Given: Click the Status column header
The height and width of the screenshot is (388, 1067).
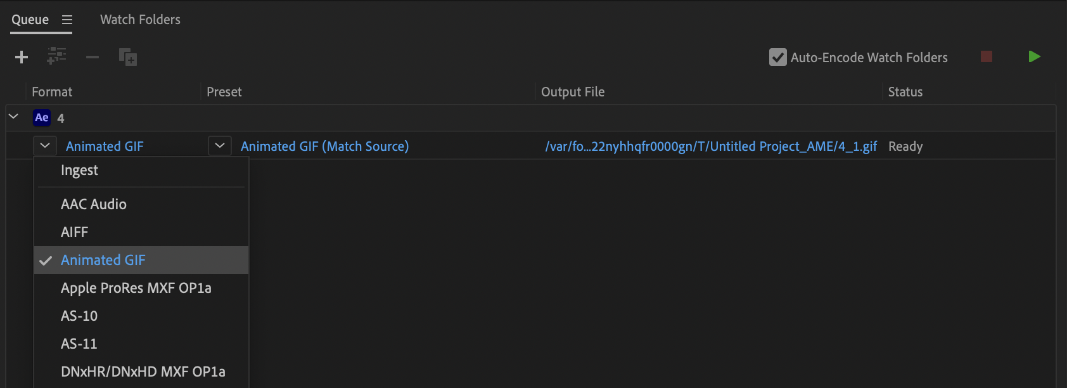Looking at the screenshot, I should [x=905, y=92].
